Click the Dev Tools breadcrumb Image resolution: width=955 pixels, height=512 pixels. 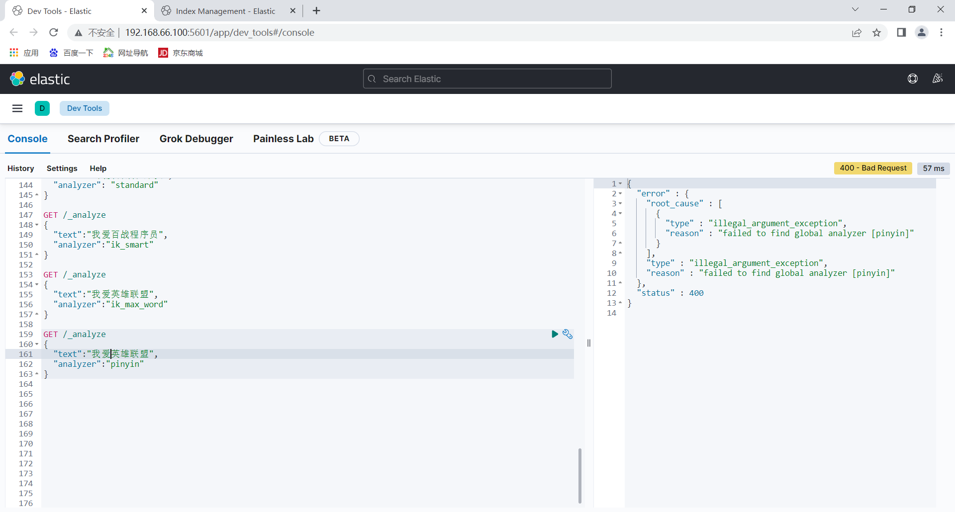pos(85,108)
